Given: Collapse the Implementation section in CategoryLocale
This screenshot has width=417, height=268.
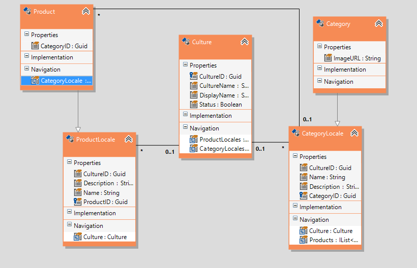Looking at the screenshot, I should [295, 206].
